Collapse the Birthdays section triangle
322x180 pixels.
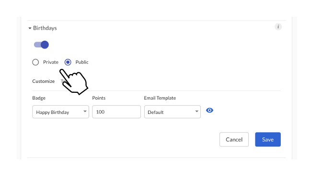coord(30,28)
